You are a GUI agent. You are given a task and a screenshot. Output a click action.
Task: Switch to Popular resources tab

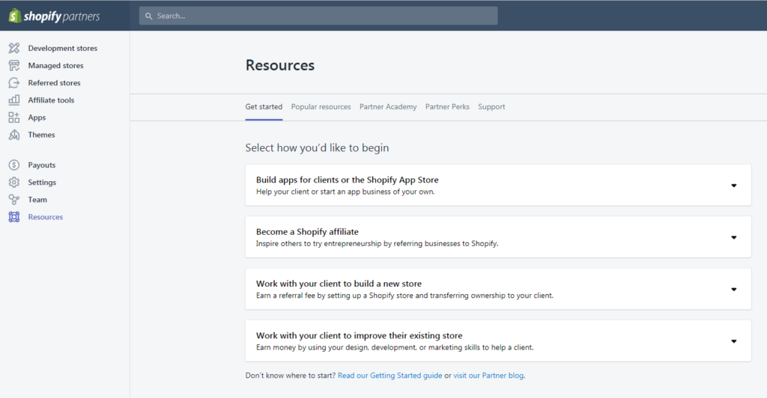click(x=321, y=107)
